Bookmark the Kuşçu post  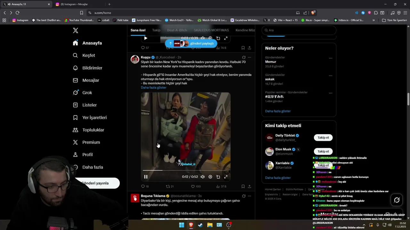(x=243, y=186)
